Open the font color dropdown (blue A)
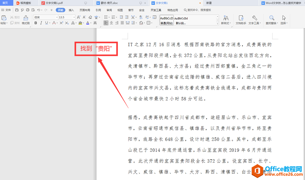Screen dimensions: 305x180 tap(91, 23)
